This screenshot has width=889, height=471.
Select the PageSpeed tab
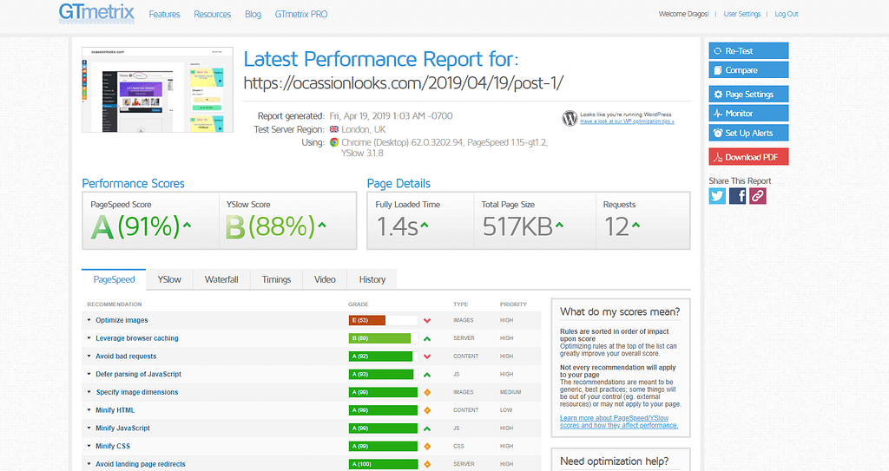(x=114, y=279)
